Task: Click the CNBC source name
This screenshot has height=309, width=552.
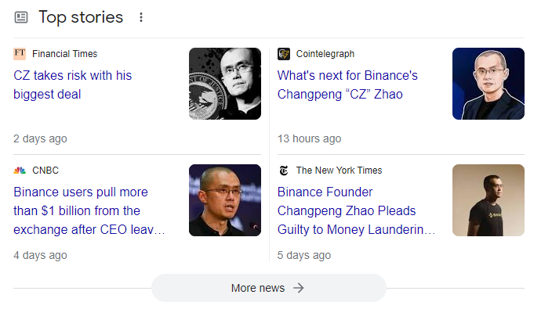Action: pyautogui.click(x=45, y=171)
